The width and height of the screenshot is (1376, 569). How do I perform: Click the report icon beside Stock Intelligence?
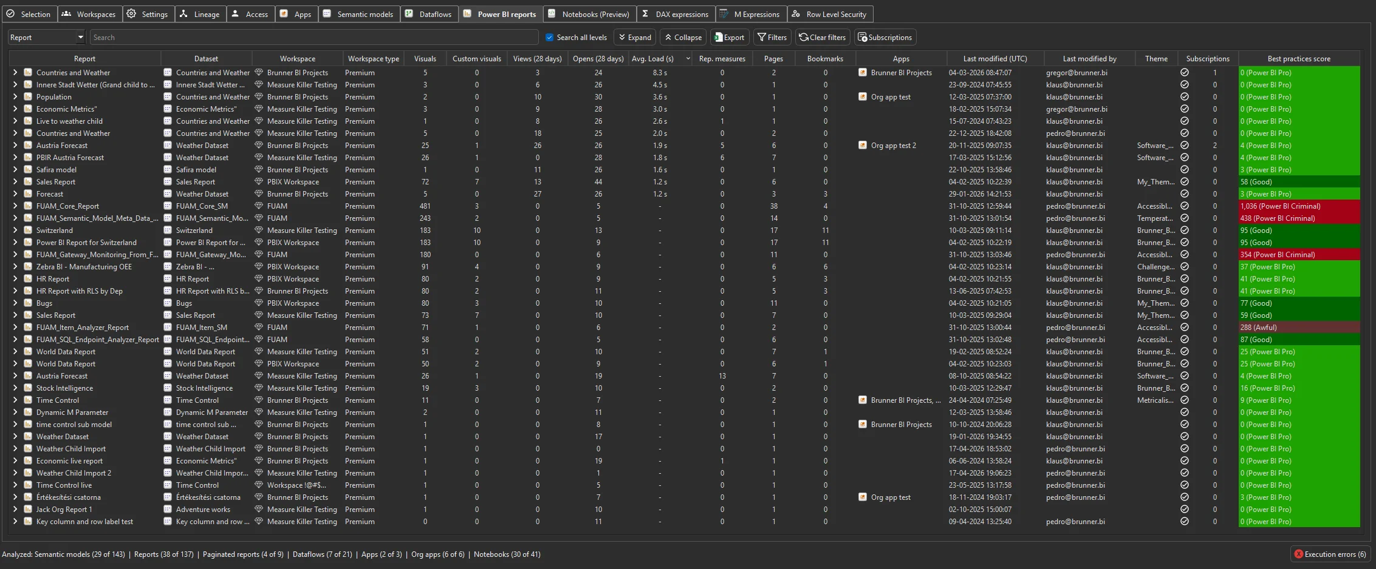(x=28, y=388)
